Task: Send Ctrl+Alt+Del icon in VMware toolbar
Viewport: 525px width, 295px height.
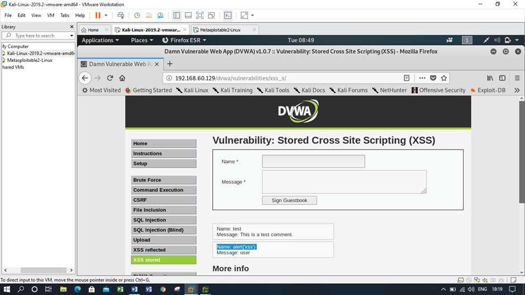Action: click(121, 16)
